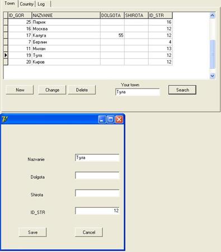
Task: Switch to the Town tab
Action: click(10, 3)
